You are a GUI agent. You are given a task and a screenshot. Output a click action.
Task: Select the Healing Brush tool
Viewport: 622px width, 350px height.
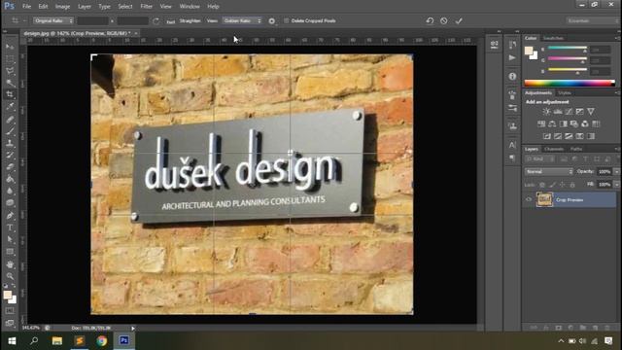(x=10, y=120)
